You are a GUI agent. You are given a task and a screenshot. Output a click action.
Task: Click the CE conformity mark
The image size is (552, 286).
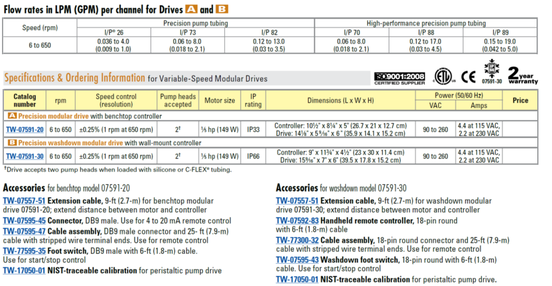[x=468, y=77]
